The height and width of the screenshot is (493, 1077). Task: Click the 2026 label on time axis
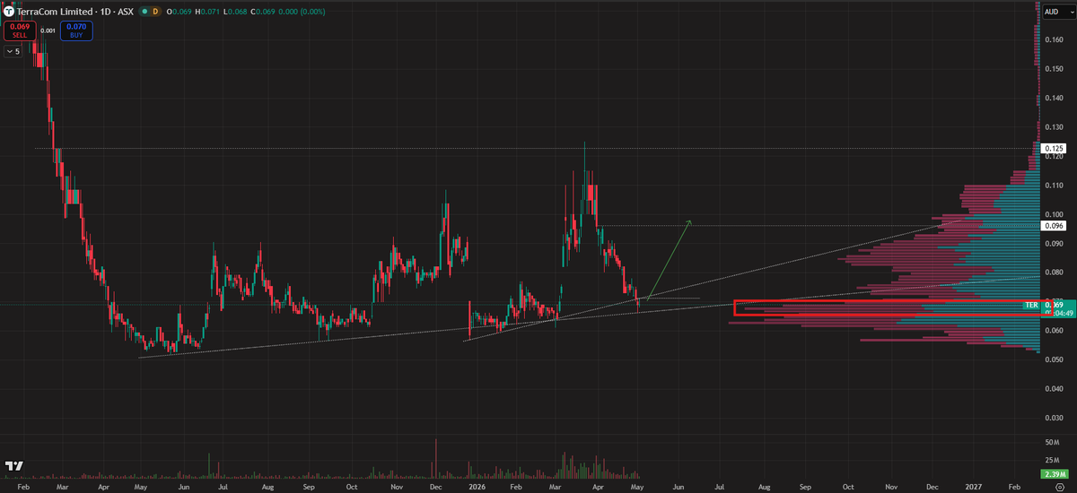(476, 486)
